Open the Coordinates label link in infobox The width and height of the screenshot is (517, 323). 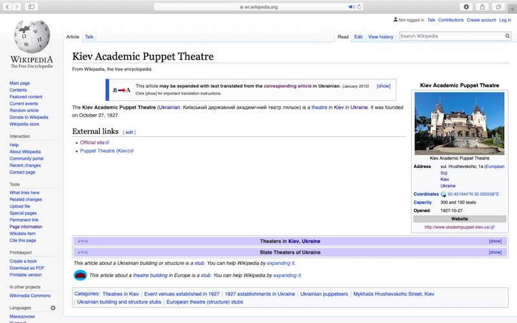(426, 194)
